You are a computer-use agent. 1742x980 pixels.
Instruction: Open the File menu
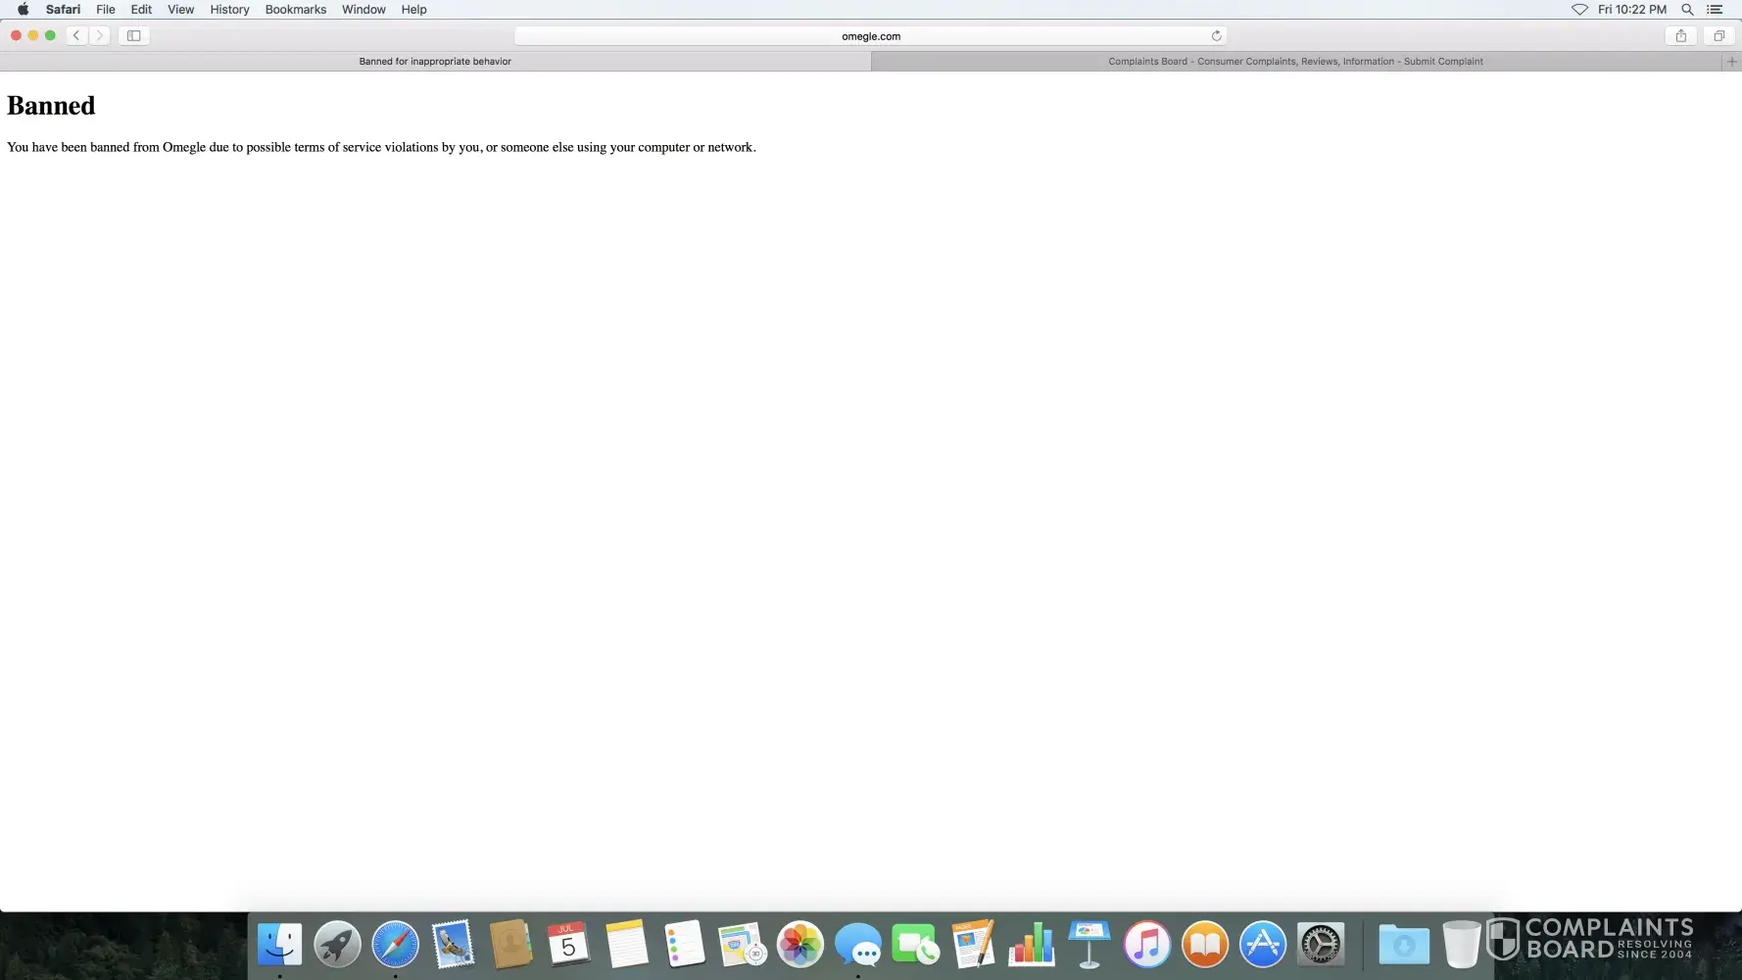click(106, 9)
